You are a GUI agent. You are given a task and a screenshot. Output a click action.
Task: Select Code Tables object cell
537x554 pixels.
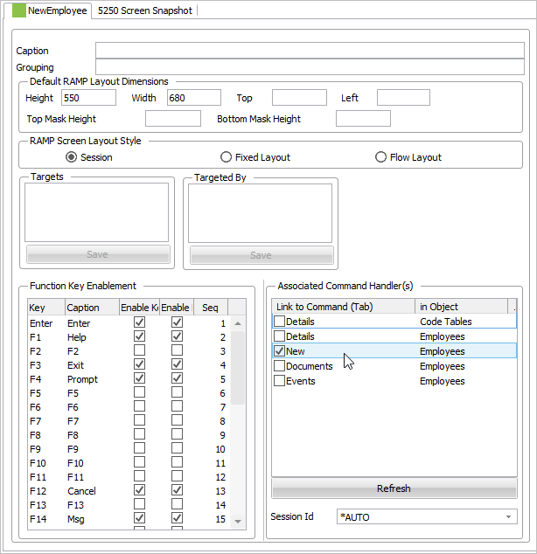tap(446, 322)
